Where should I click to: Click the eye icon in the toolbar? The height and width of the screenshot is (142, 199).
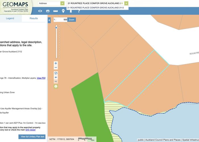[40, 11]
